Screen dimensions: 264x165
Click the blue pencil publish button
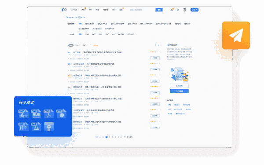(x=194, y=10)
